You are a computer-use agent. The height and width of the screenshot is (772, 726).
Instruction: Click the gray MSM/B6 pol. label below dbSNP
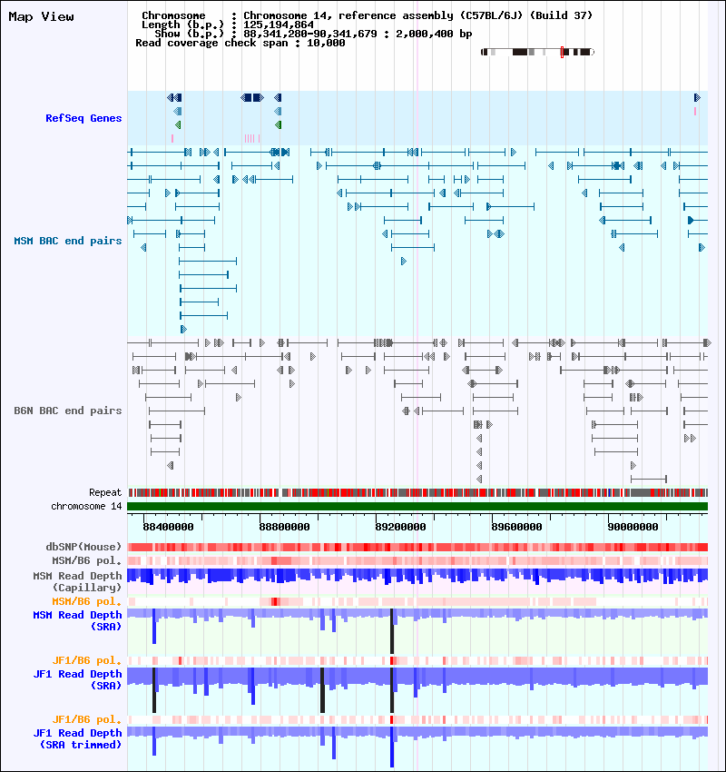(x=86, y=560)
